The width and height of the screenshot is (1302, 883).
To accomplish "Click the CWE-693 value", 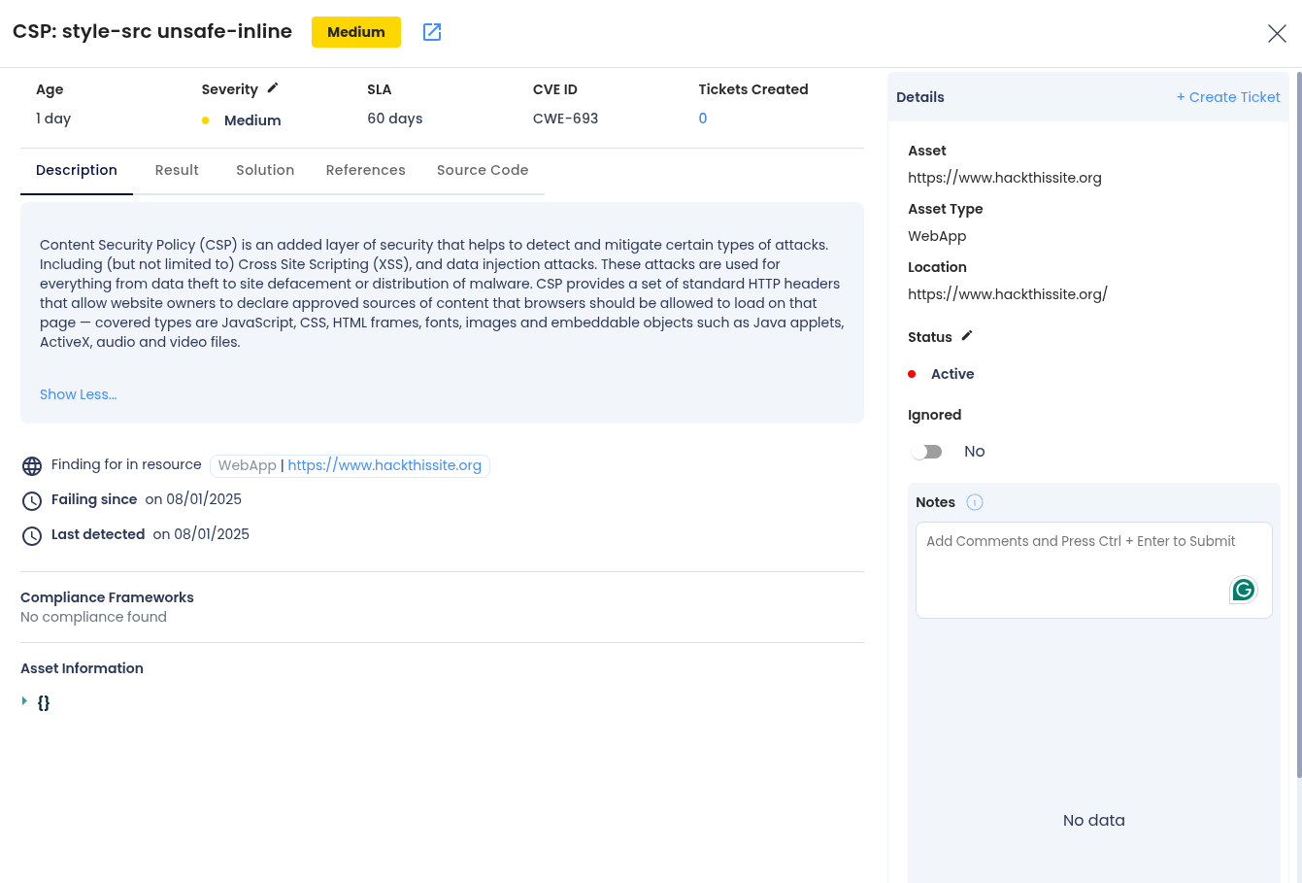I will pyautogui.click(x=565, y=119).
